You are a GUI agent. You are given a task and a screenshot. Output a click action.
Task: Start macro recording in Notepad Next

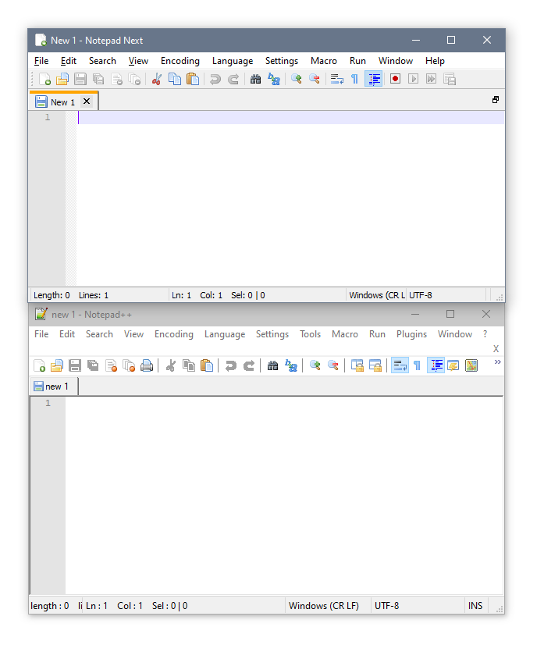click(x=395, y=79)
